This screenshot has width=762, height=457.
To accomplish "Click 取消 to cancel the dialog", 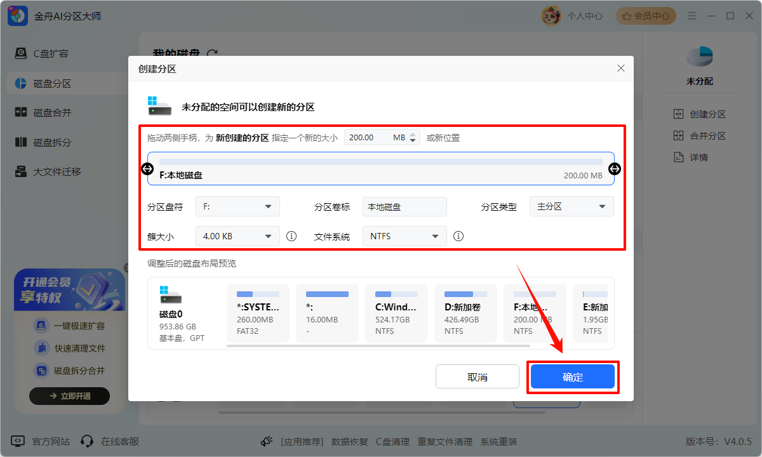I will pos(477,376).
